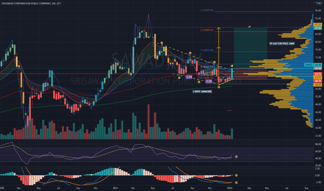Click the 96.00 price axis value
This screenshot has height=191, width=324.
pos(318,10)
